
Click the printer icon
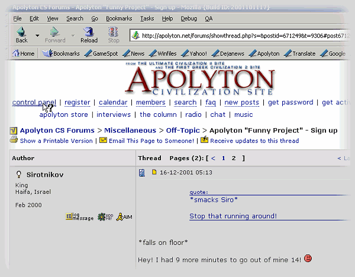14,140
